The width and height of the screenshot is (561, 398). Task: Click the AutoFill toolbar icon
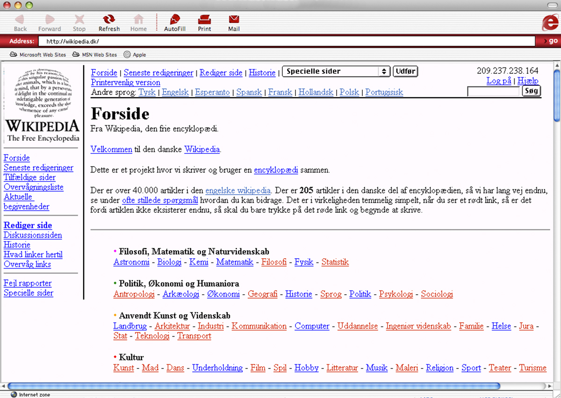[175, 19]
